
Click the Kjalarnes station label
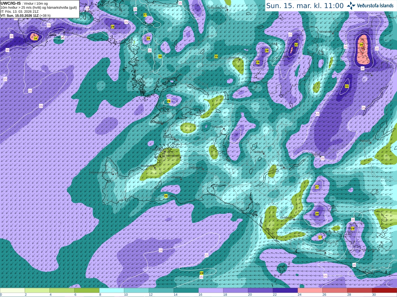click(169, 137)
